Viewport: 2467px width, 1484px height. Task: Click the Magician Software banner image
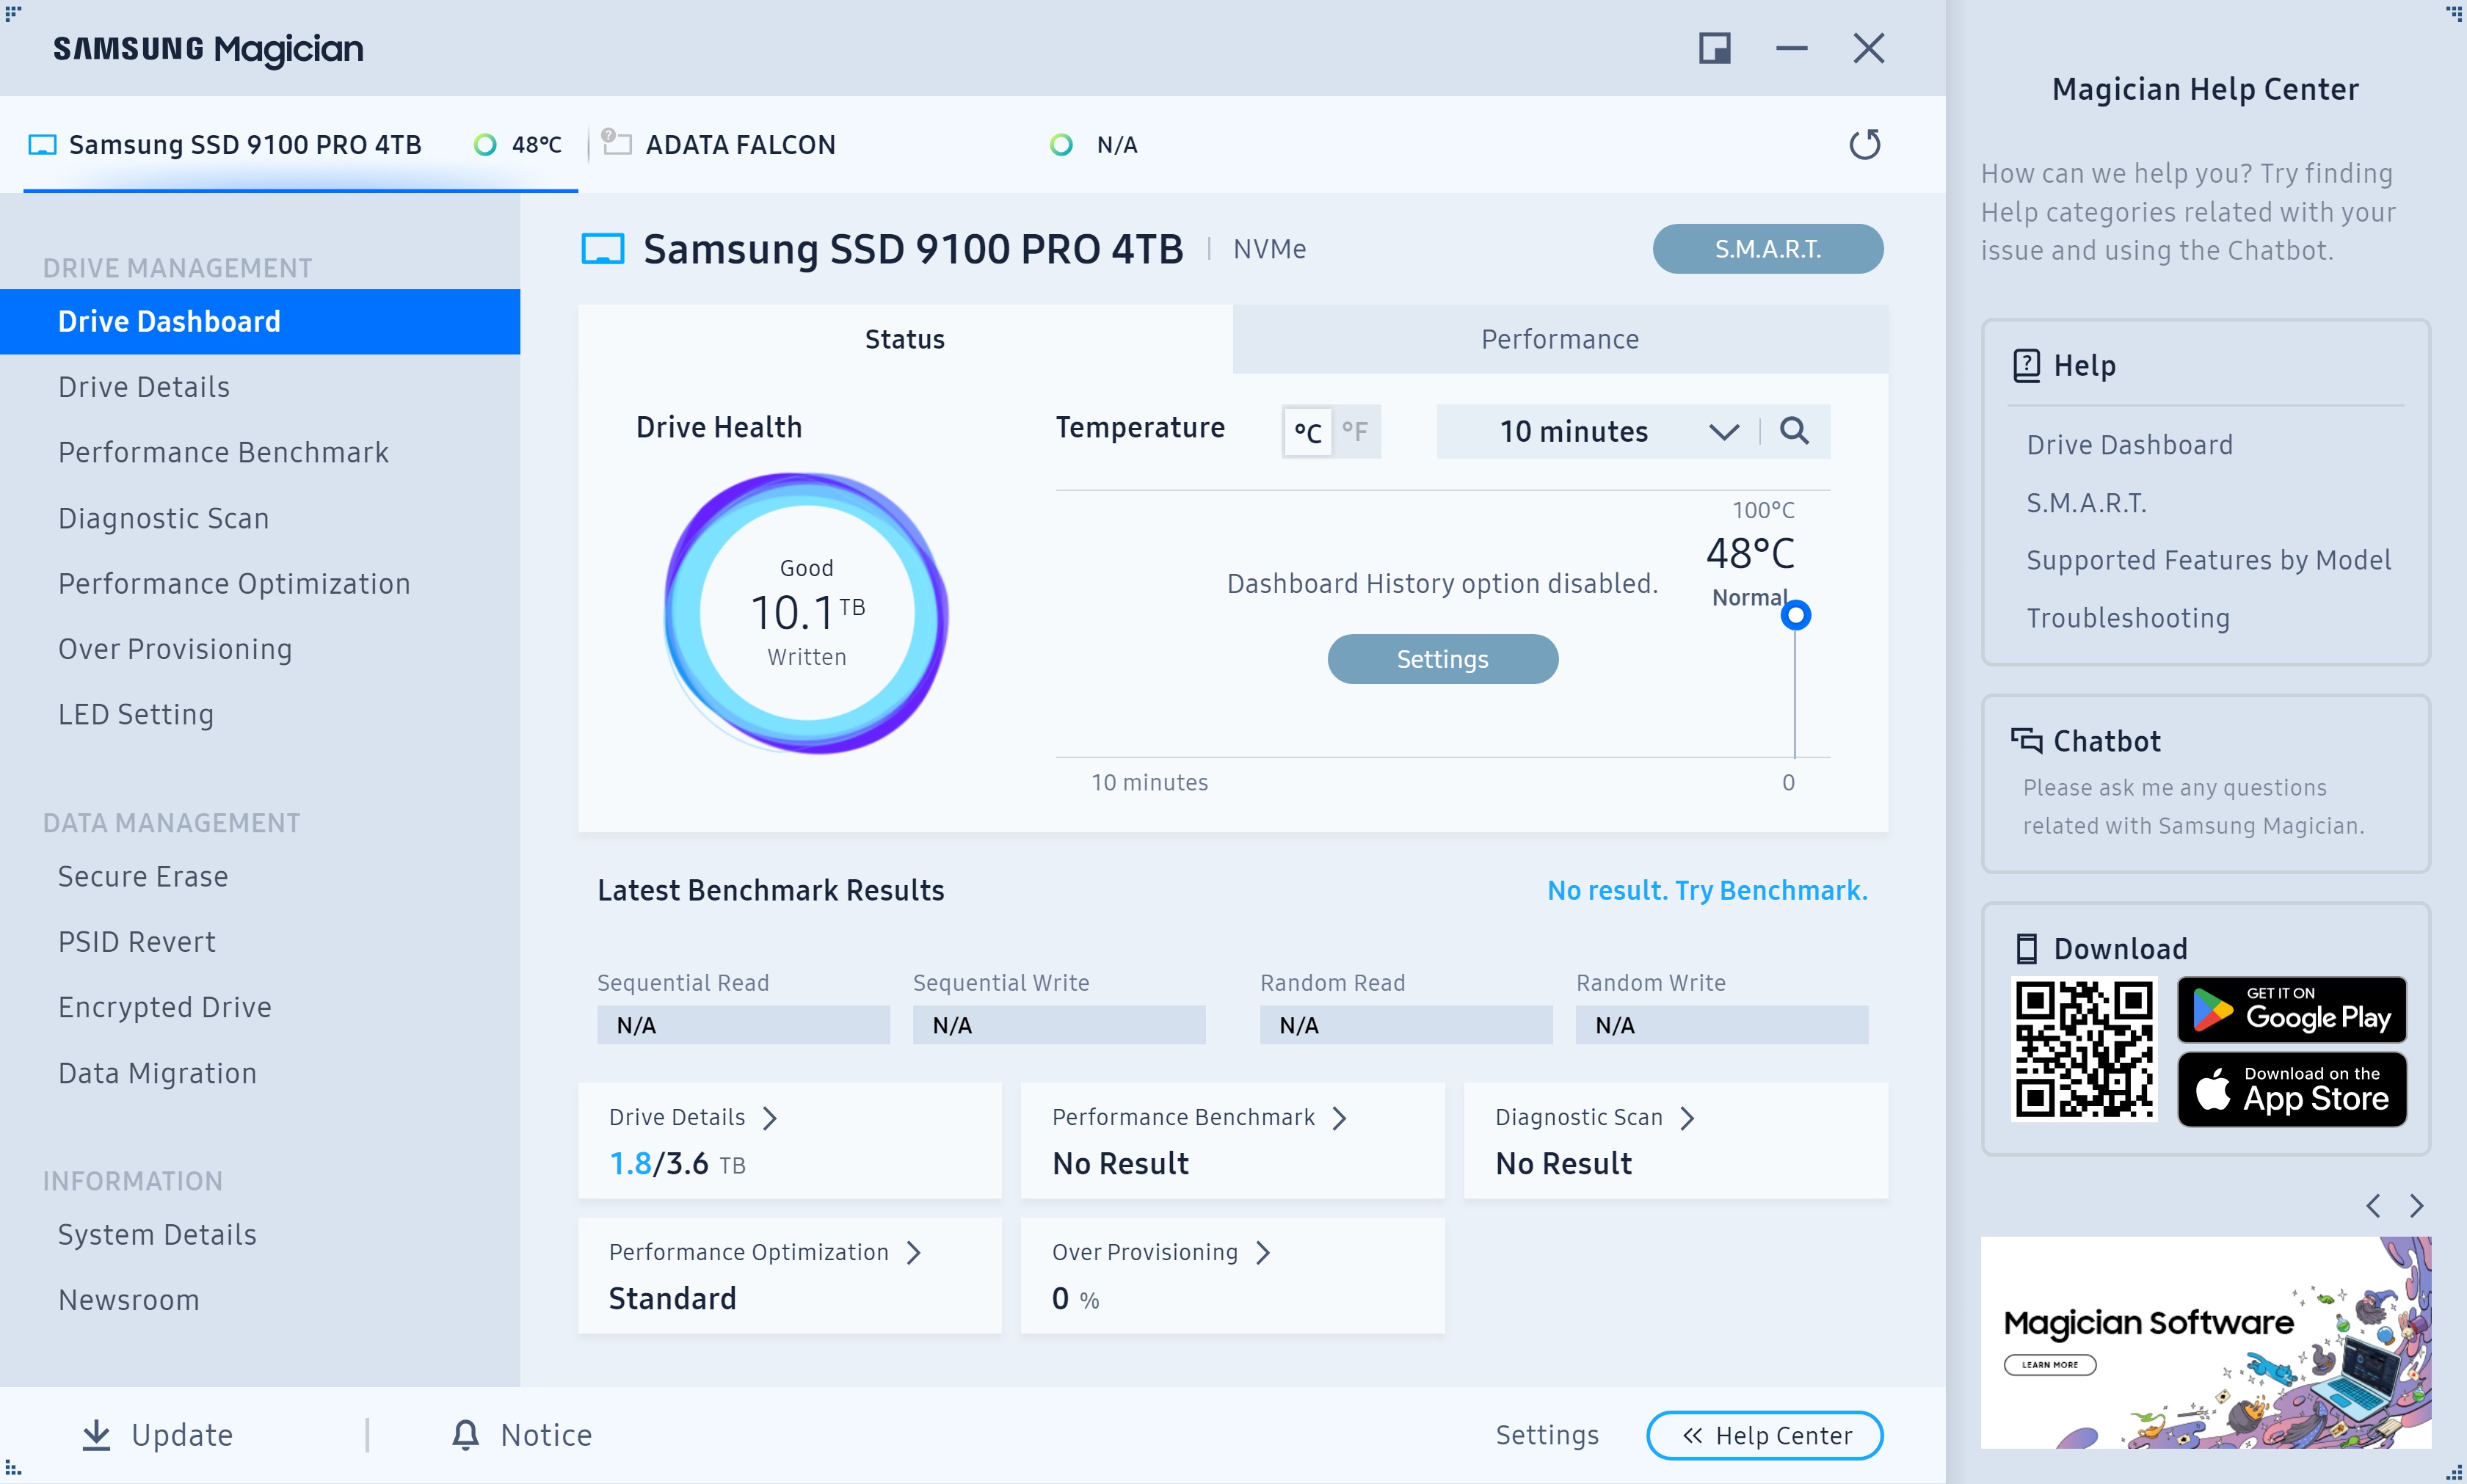pos(2205,1342)
